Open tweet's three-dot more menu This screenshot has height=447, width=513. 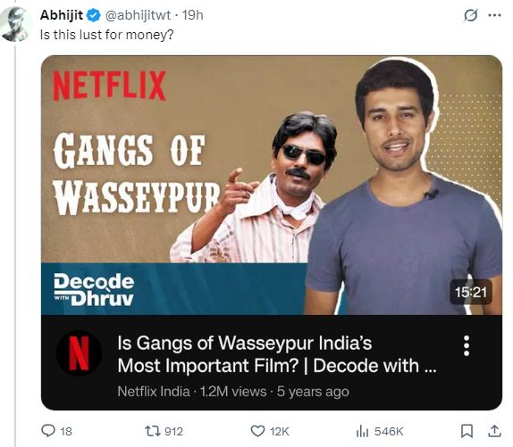pyautogui.click(x=494, y=15)
